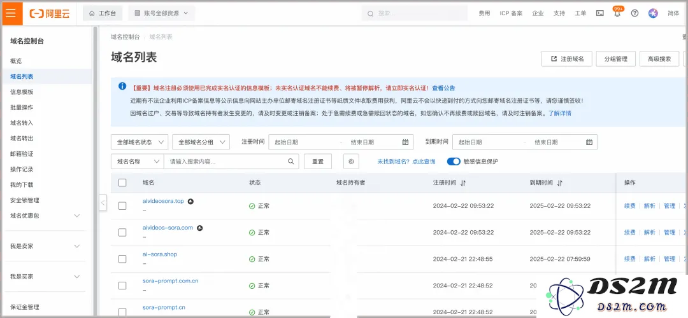Open the 全部域名状态 dropdown
Viewport: 688px width, 318px height.
(x=140, y=142)
